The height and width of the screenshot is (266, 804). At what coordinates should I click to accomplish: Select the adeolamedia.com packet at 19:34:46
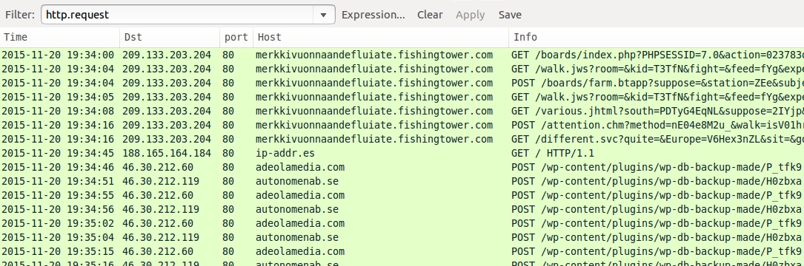point(402,167)
